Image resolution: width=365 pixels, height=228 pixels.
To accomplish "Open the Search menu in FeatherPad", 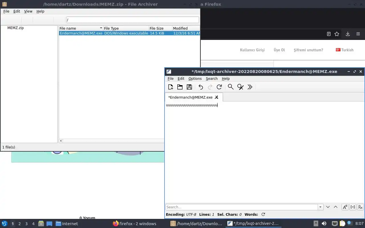I will 212,79.
